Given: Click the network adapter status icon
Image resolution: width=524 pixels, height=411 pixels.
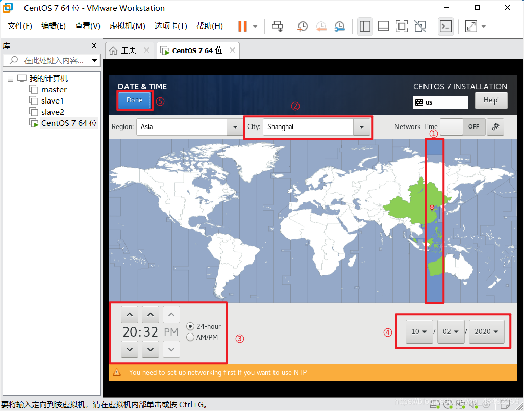Looking at the screenshot, I should click(x=461, y=405).
